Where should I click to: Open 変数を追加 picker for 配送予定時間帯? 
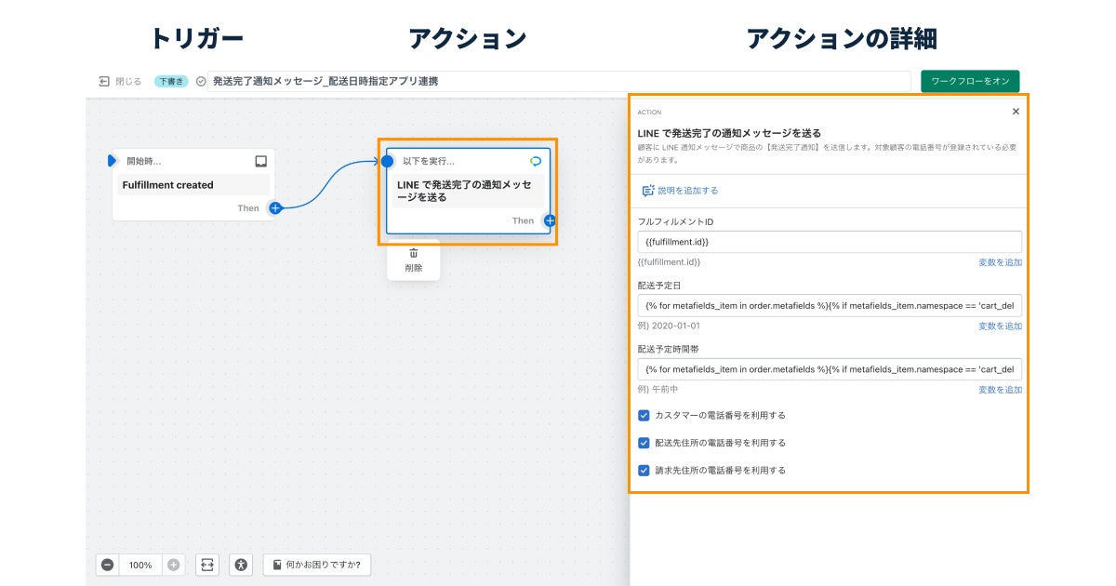click(x=1001, y=390)
